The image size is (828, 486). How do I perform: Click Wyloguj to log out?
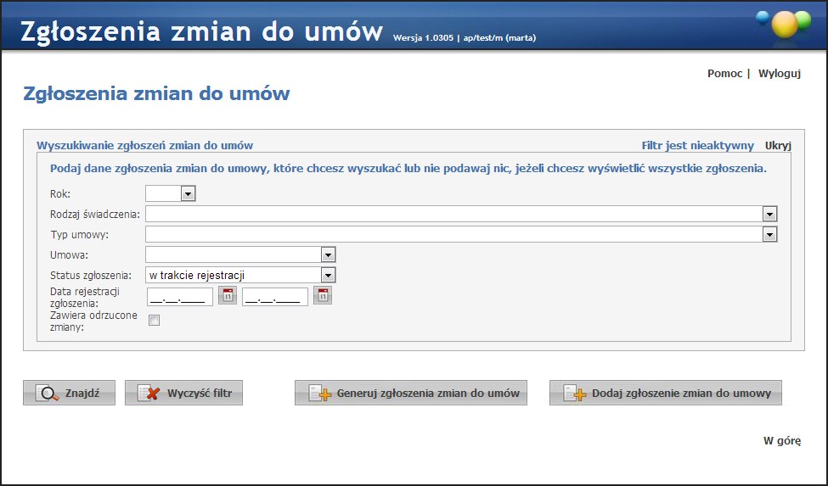pyautogui.click(x=780, y=74)
